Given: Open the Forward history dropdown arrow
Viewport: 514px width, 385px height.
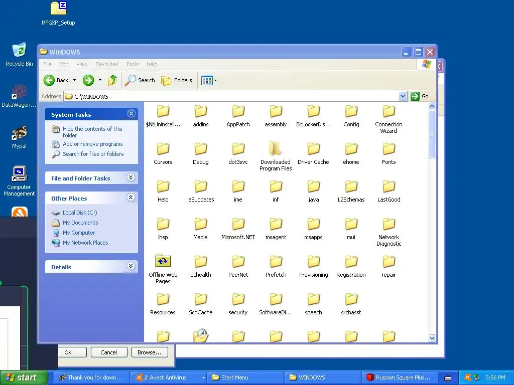Looking at the screenshot, I should pos(100,80).
